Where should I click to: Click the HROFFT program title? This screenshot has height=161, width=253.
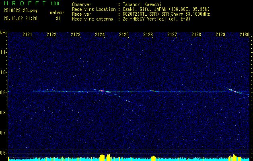pyautogui.click(x=25, y=3)
